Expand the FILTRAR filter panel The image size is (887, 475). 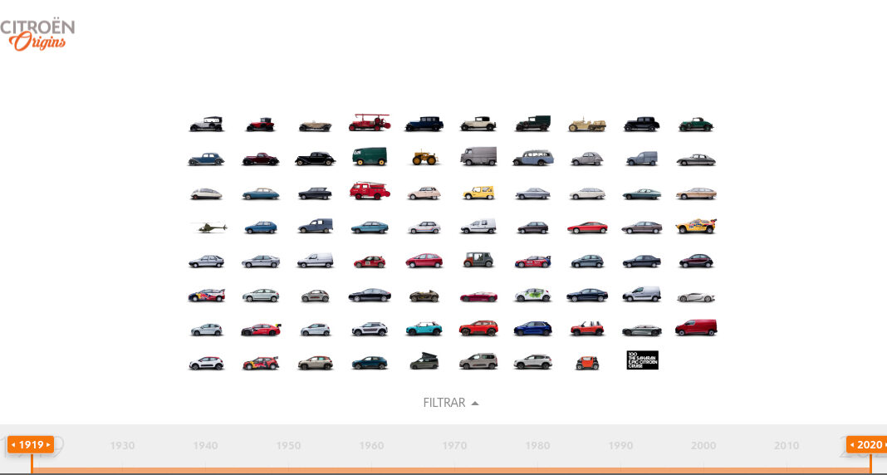pos(444,403)
